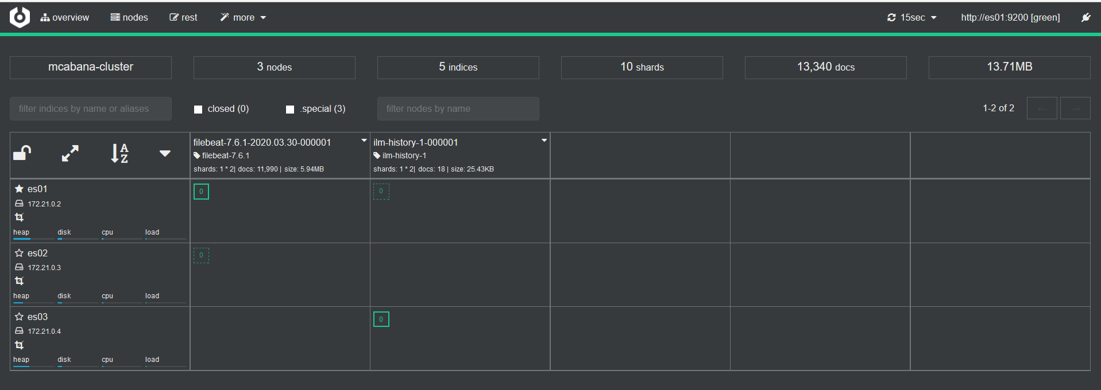The height and width of the screenshot is (390, 1101).
Task: Select filebeat primary shard 0 on es01
Action: tap(201, 192)
